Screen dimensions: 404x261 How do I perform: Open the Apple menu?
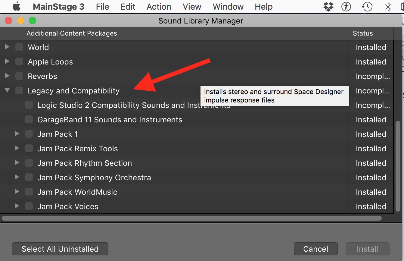(x=17, y=6)
